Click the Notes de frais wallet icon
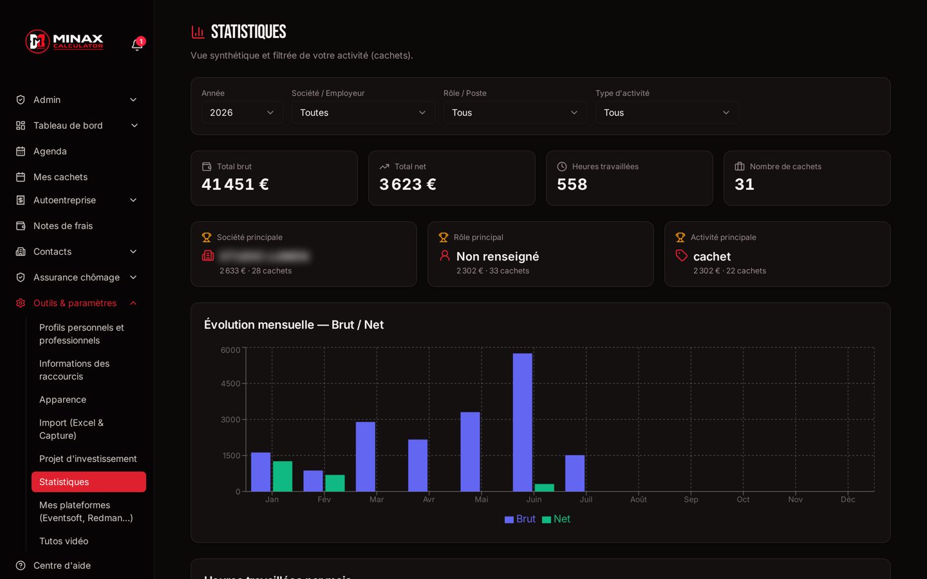 21,226
